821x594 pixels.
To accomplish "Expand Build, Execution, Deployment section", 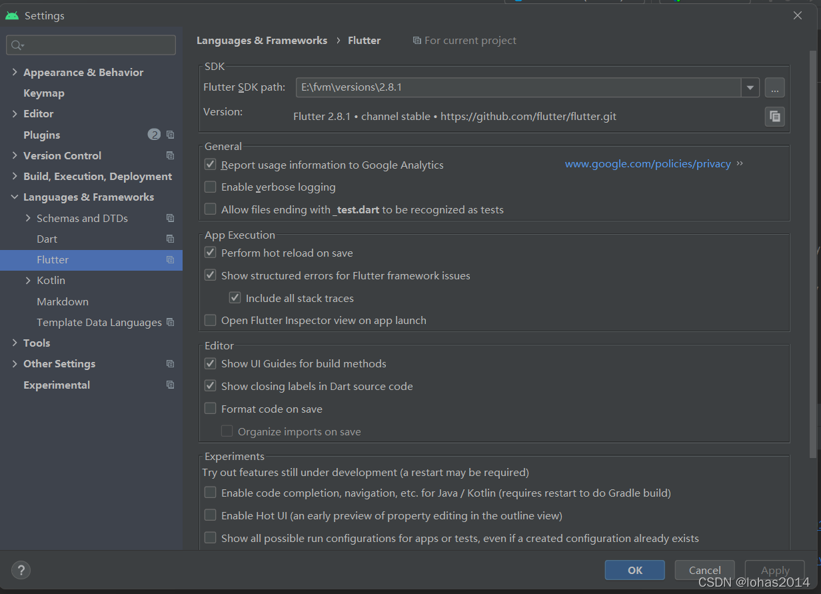I will [15, 176].
